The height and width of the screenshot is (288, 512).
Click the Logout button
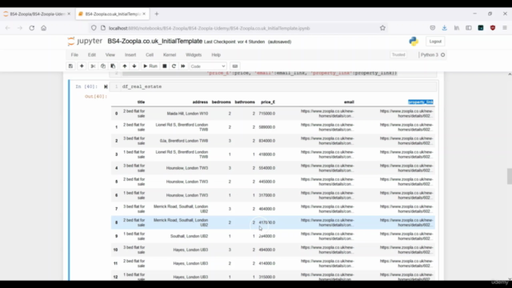[435, 42]
